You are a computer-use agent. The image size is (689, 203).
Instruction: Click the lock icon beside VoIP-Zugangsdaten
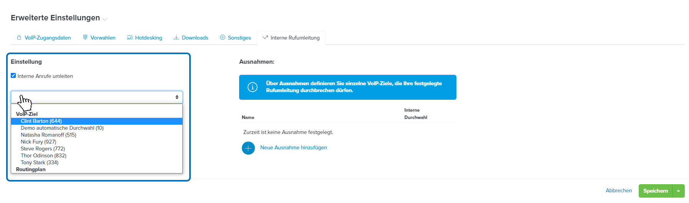pos(19,38)
